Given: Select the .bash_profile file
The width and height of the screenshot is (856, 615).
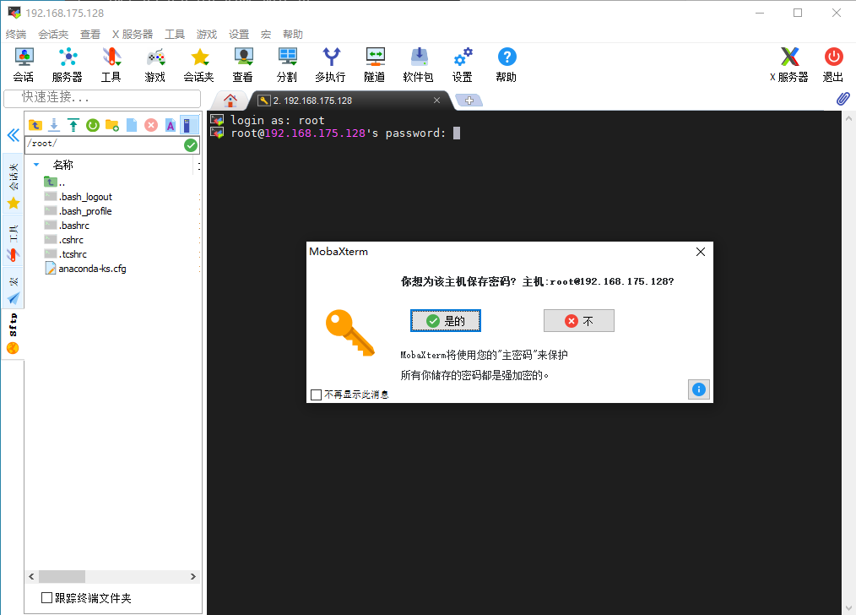Looking at the screenshot, I should (x=78, y=211).
